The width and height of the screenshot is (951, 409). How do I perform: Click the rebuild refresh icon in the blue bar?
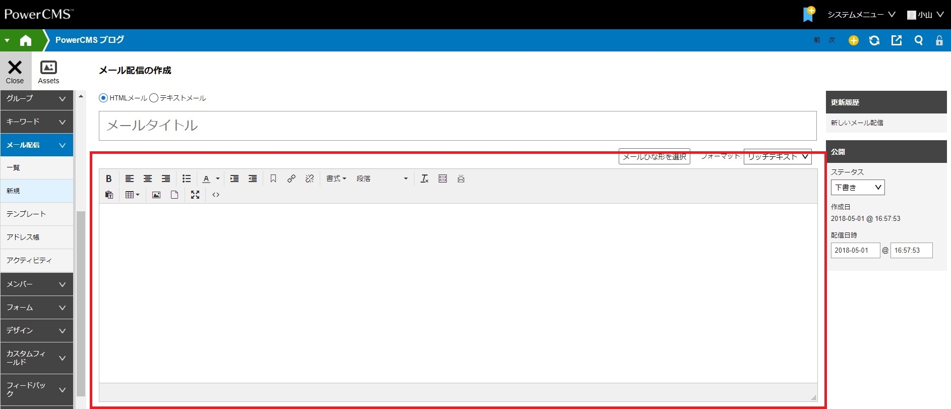pos(874,40)
